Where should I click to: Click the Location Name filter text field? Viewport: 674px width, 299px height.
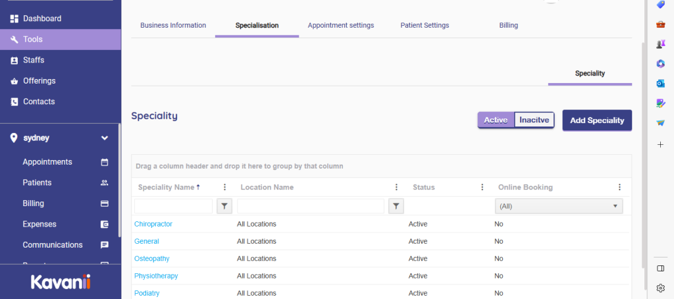310,207
